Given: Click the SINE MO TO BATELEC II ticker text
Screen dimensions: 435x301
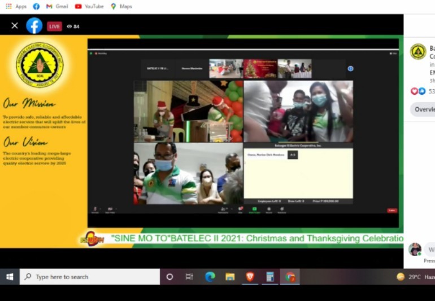Looking at the screenshot, I should pos(257,238).
